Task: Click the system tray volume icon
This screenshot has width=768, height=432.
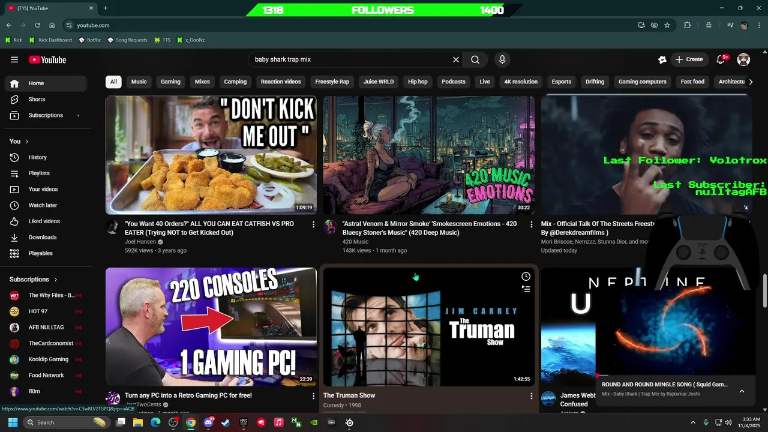Action: (x=728, y=422)
